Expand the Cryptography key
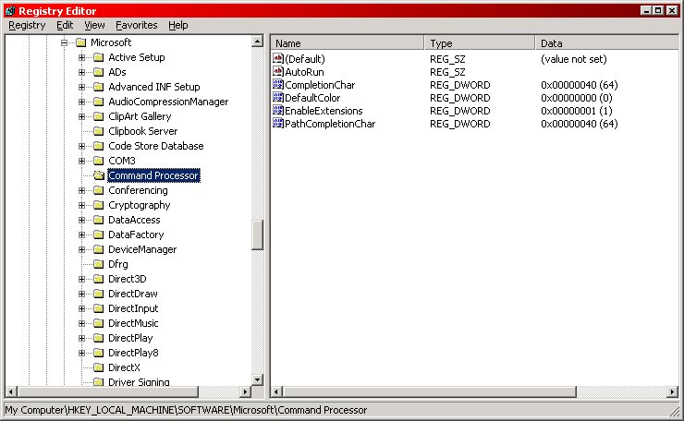This screenshot has width=684, height=421. pos(81,205)
